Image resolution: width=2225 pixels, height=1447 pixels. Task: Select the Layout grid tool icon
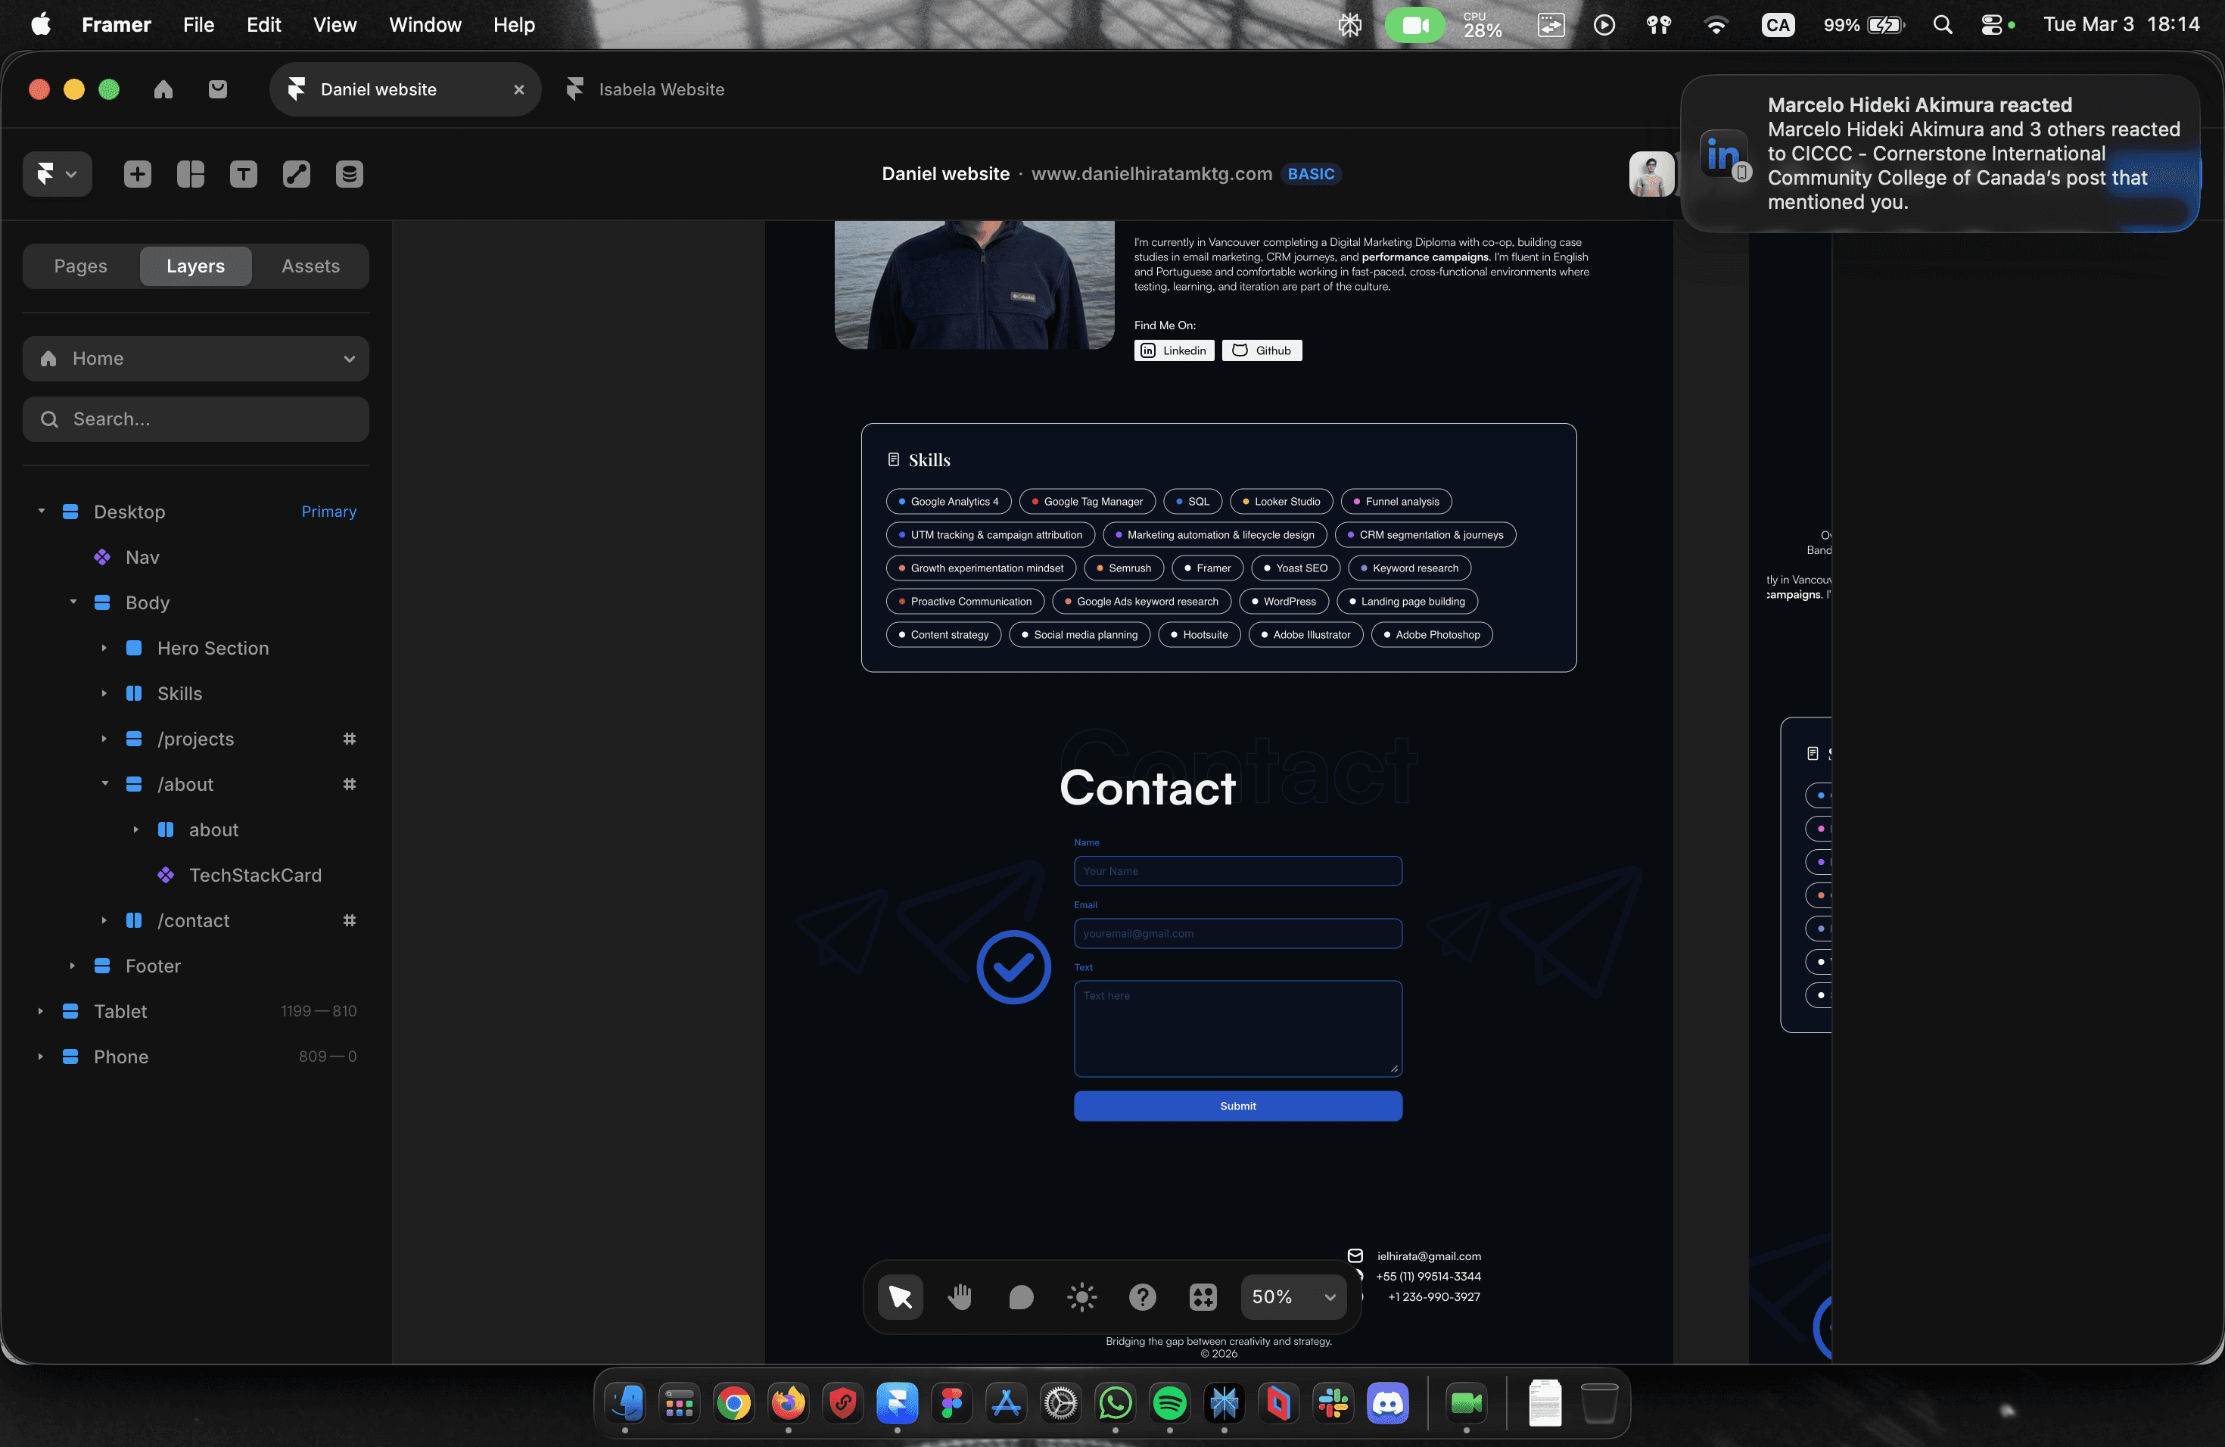coord(191,174)
